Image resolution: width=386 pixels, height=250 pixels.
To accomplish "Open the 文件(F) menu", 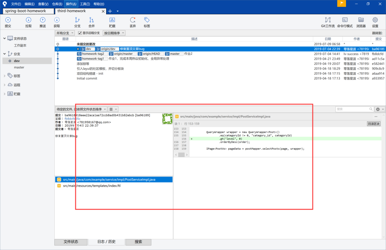I will tap(16, 4).
